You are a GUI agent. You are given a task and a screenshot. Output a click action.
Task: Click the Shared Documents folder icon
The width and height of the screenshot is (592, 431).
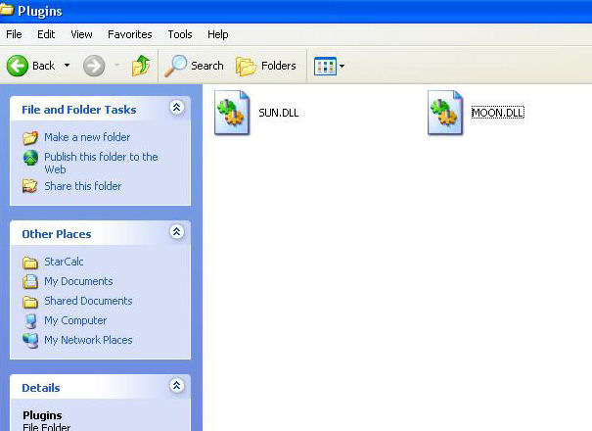(29, 302)
